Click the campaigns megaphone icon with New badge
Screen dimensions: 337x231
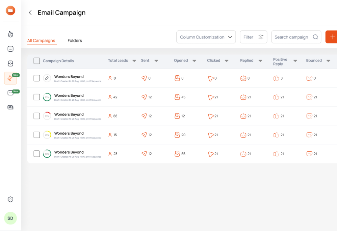click(x=10, y=78)
